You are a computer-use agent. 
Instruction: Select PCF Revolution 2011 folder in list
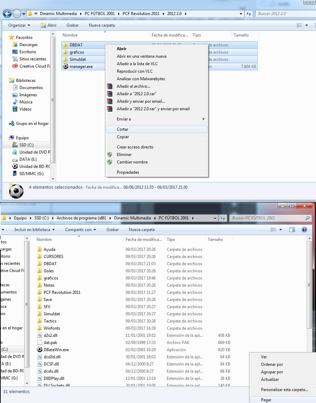(x=62, y=292)
